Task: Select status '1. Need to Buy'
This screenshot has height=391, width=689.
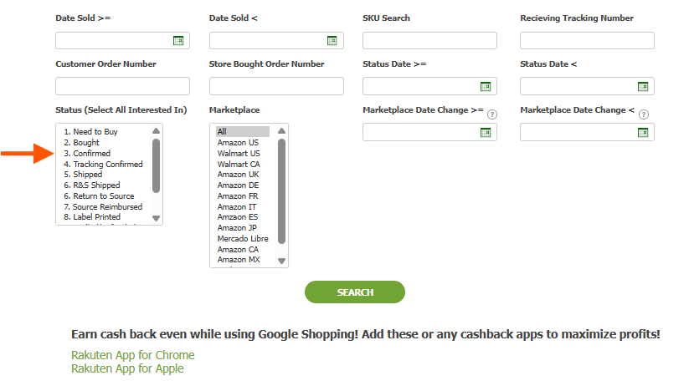Action: [x=91, y=131]
